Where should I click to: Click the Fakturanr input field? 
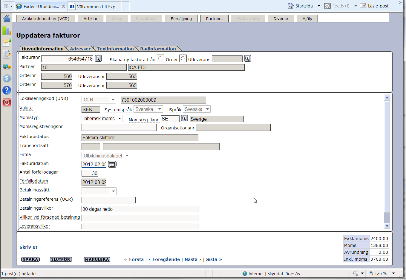[x=68, y=58]
